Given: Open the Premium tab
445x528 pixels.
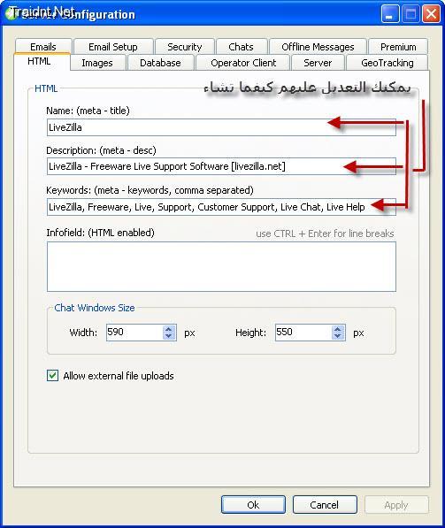Looking at the screenshot, I should point(398,47).
